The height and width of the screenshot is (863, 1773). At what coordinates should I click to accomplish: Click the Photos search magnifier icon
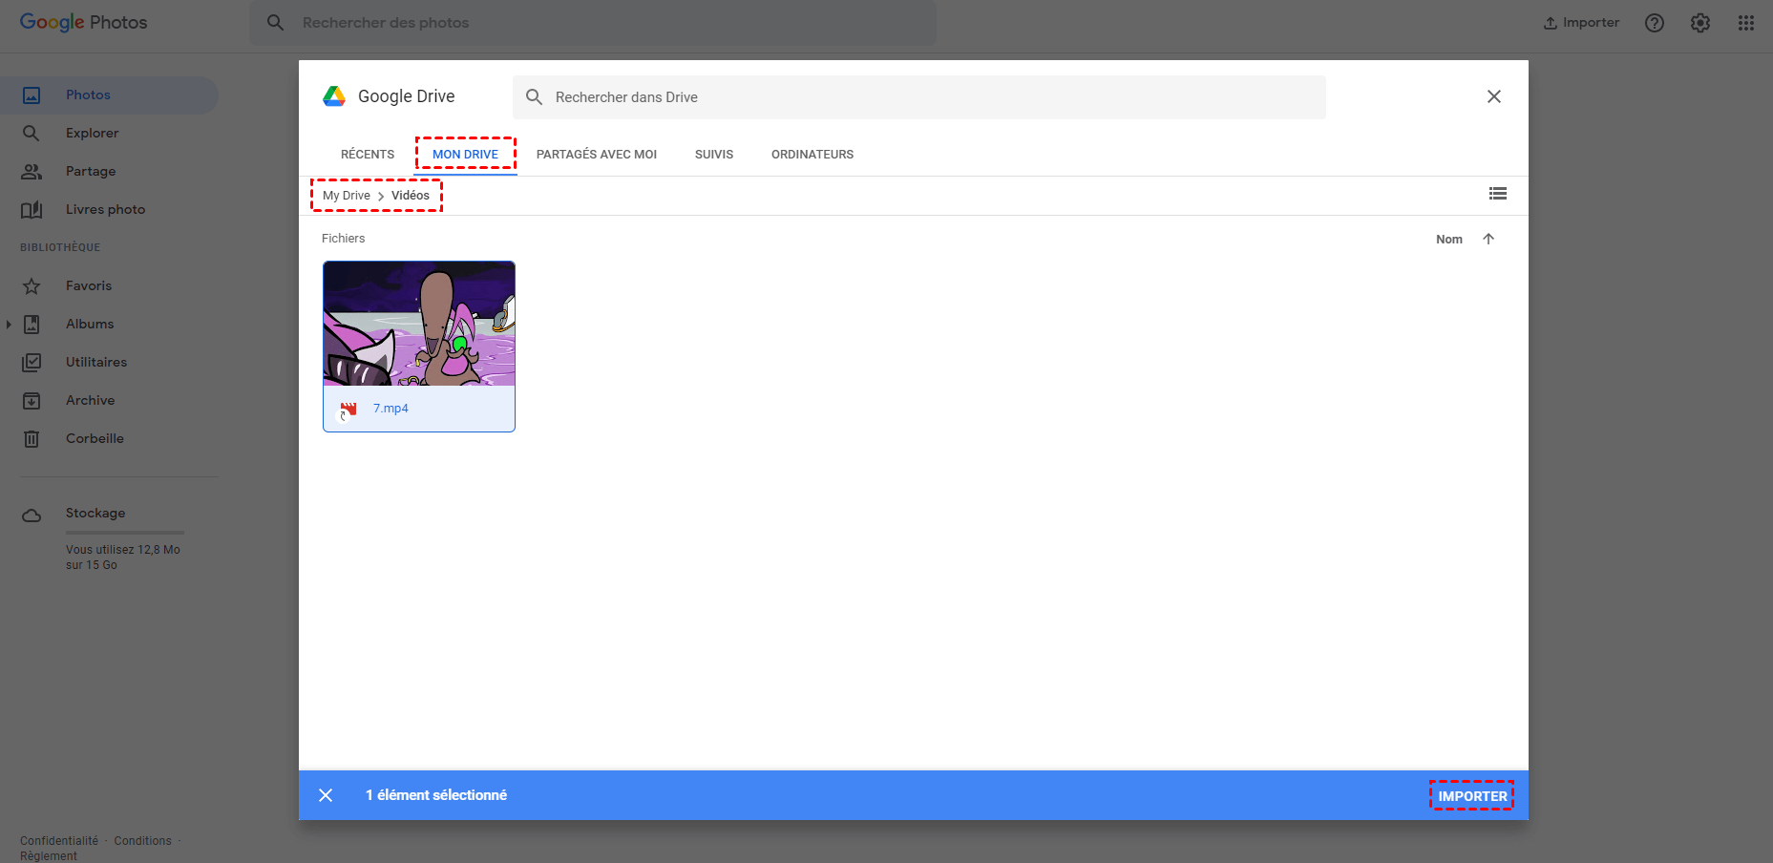point(275,22)
